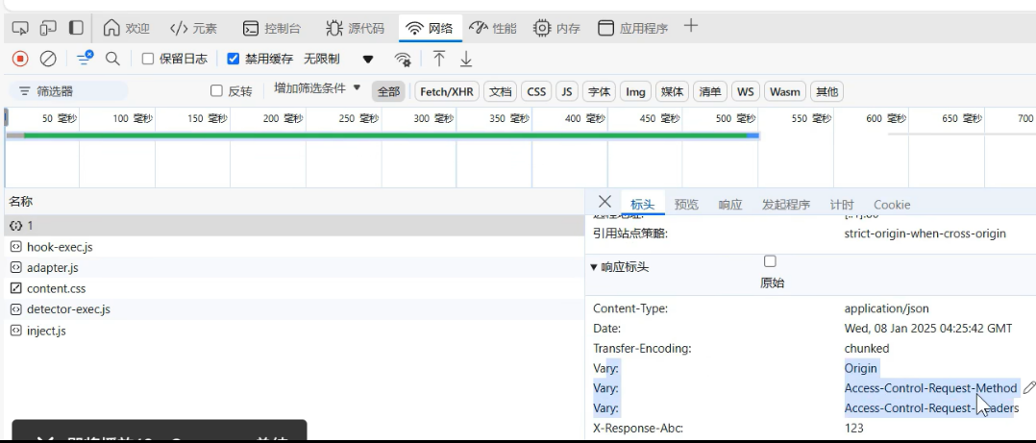Clear the network log
This screenshot has width=1036, height=443.
tap(48, 59)
